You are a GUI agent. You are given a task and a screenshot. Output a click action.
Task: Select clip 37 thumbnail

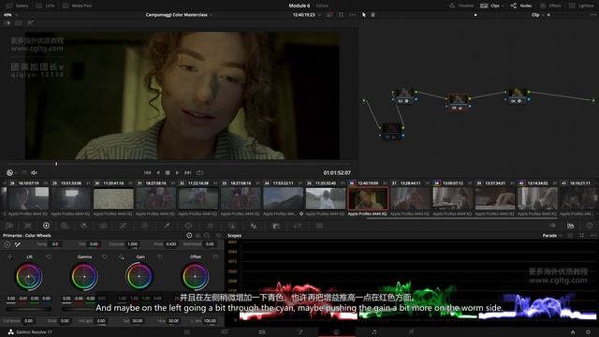tap(410, 198)
